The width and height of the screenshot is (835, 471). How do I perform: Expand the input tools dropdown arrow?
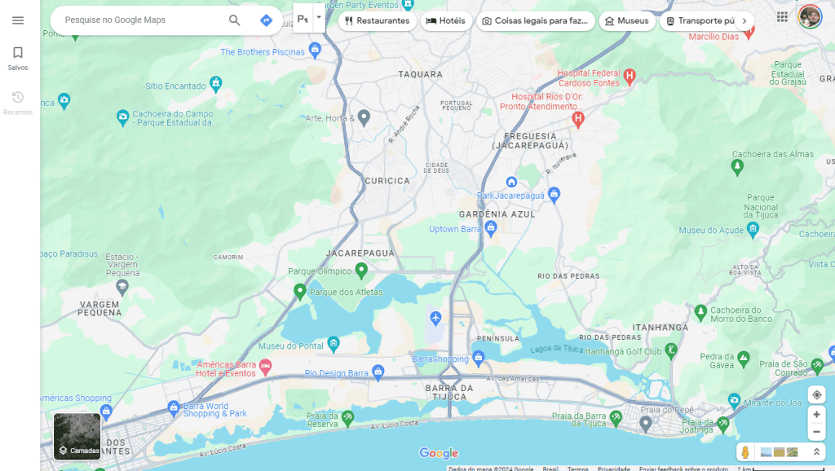click(319, 17)
